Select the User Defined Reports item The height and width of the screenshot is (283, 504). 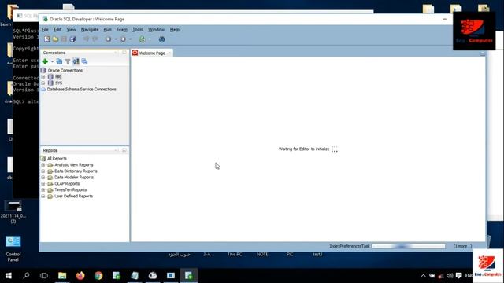73,196
